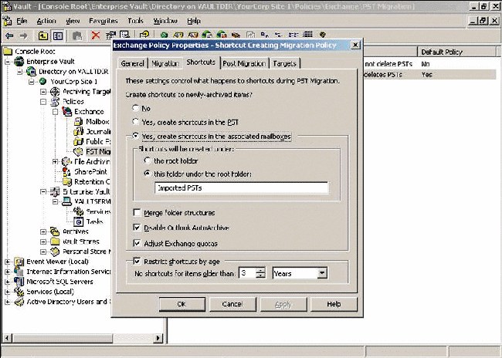Screen dimensions: 502x358
Task: Select the Archives folder icon
Action: [55, 231]
